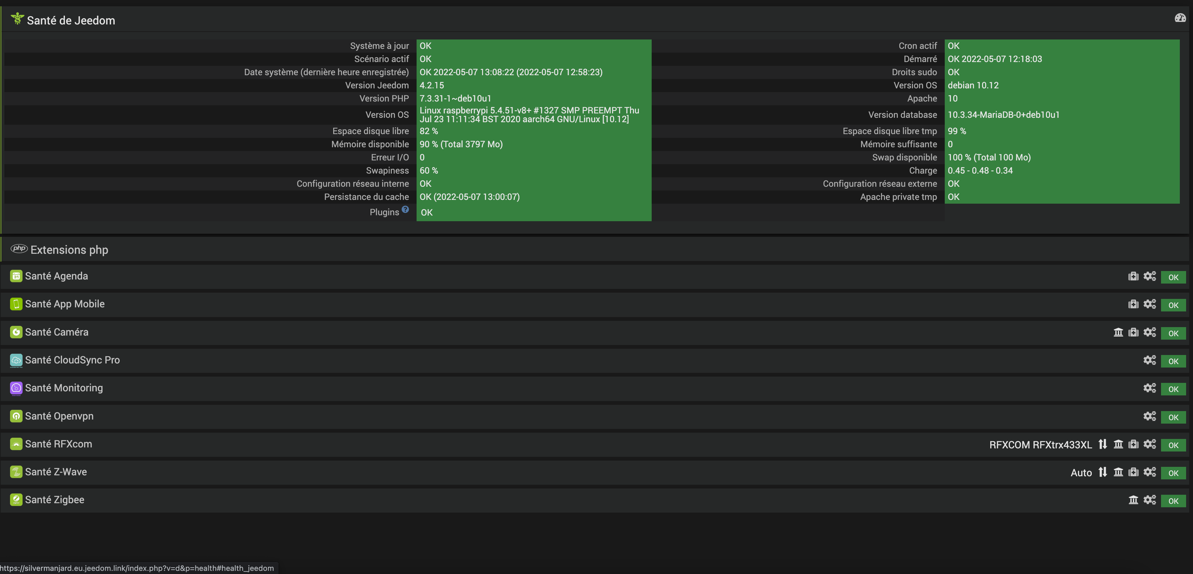The height and width of the screenshot is (574, 1193).
Task: Click the gears icon on Santé Openvpn row
Action: tap(1149, 416)
